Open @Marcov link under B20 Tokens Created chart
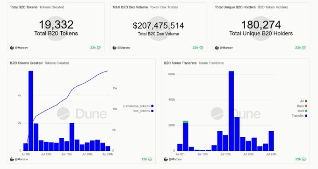Screen dimensions: 318x169 pos(22,159)
